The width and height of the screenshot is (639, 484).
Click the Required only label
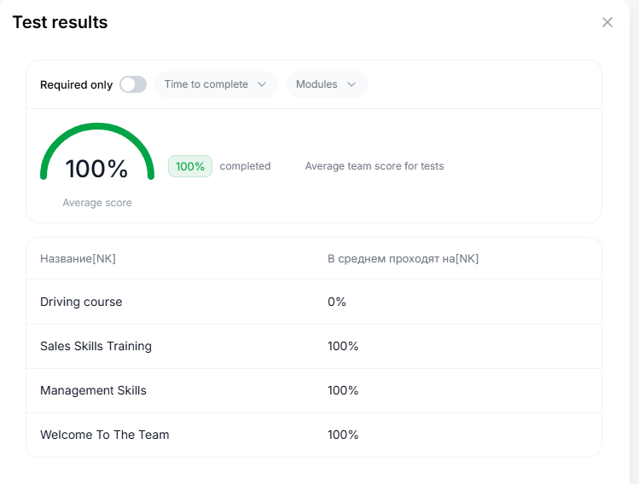[x=76, y=85]
